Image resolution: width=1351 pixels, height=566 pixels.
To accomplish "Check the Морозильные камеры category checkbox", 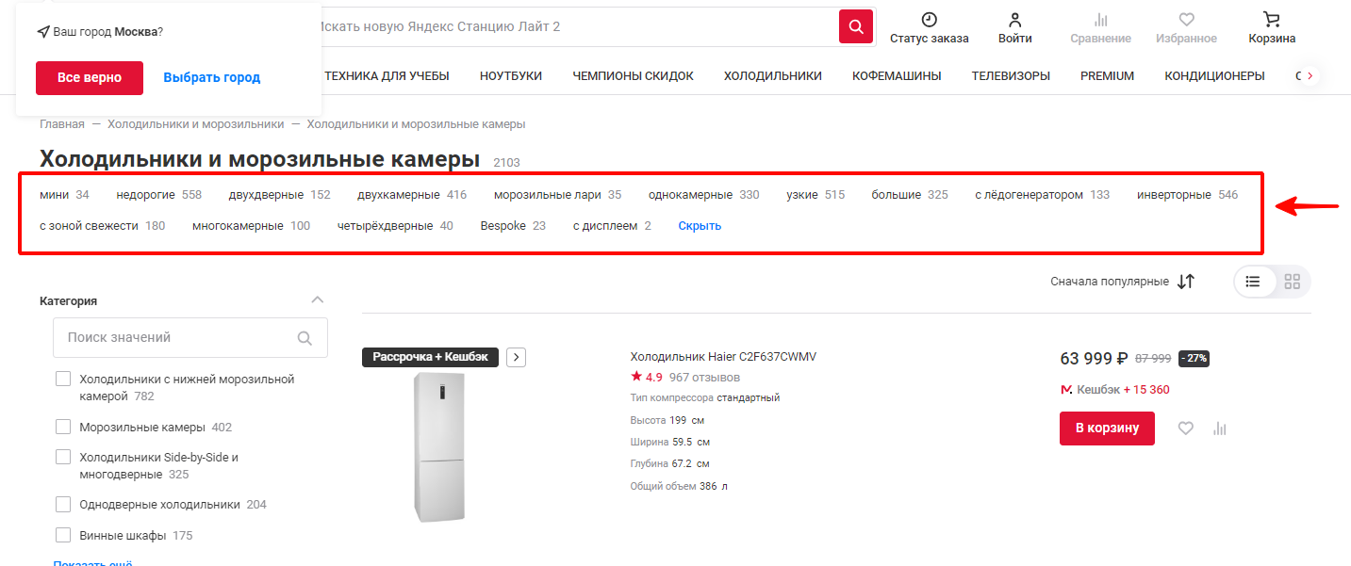I will point(63,427).
